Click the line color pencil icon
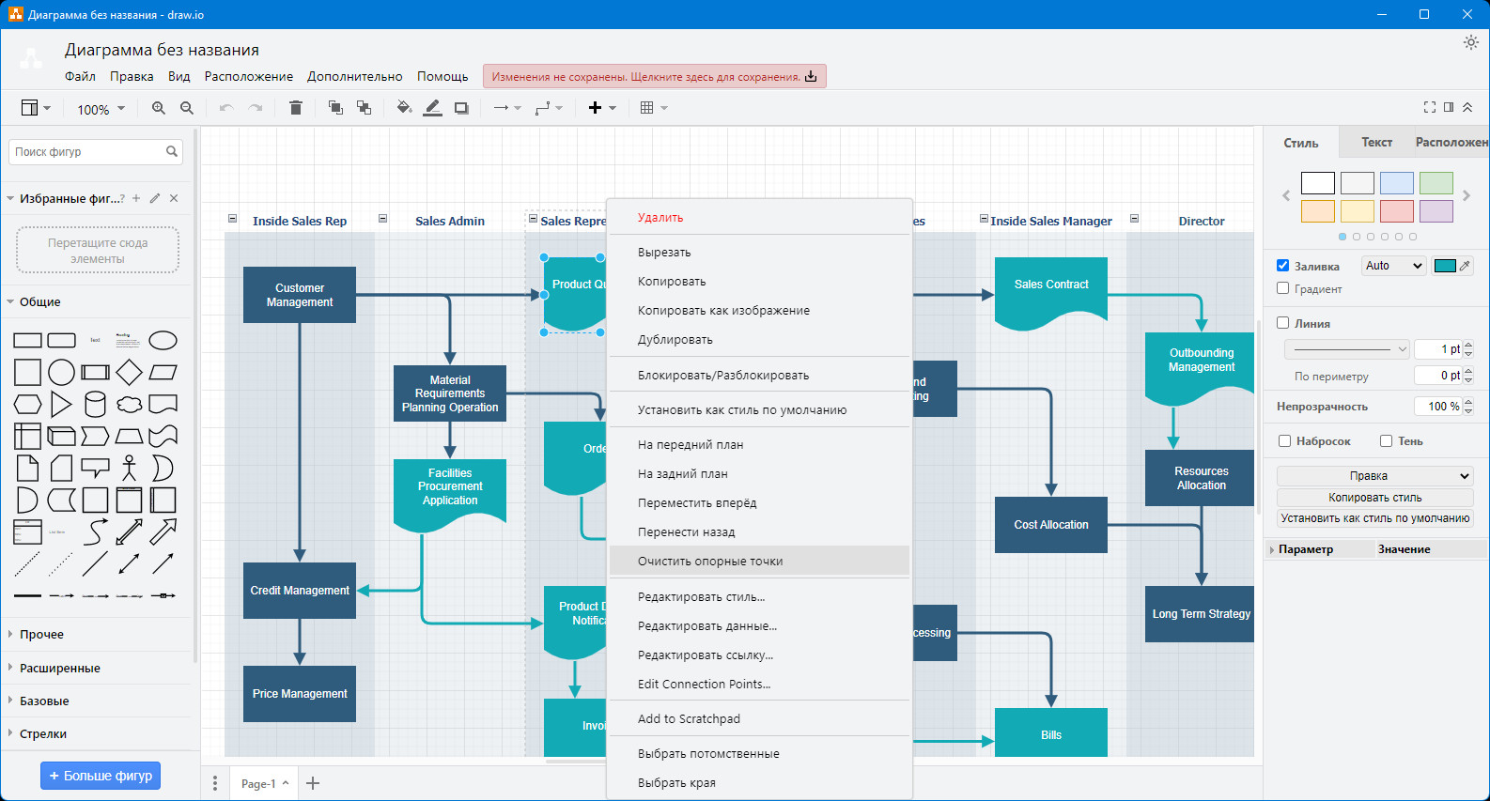1490x801 pixels. click(x=432, y=108)
